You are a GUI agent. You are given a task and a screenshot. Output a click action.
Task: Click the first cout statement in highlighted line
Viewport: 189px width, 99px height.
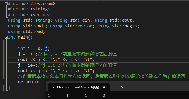pos(56,60)
